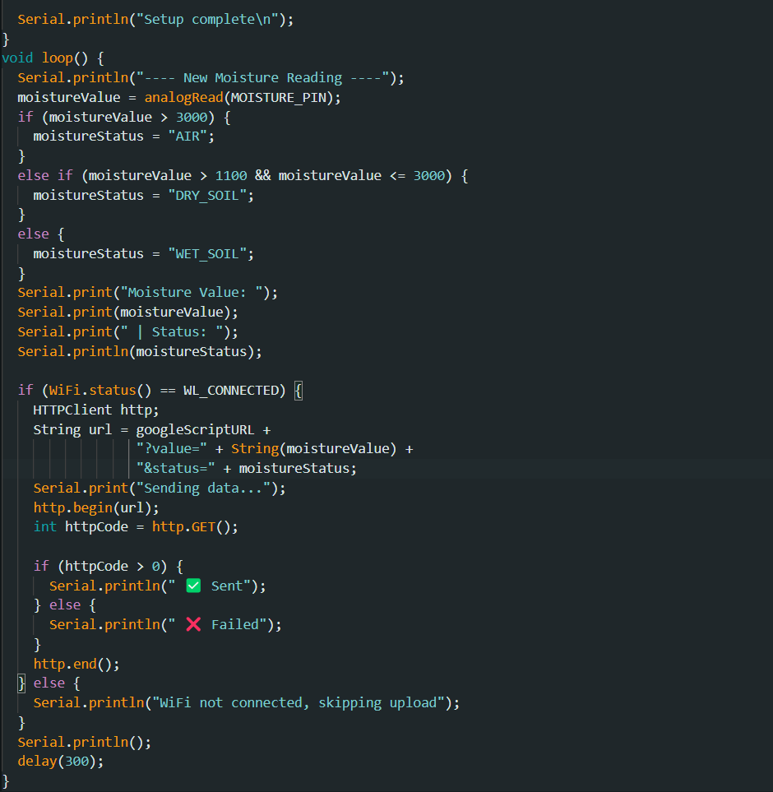The image size is (773, 792).
Task: Click the delay(300) statement
Action: pyautogui.click(x=61, y=761)
